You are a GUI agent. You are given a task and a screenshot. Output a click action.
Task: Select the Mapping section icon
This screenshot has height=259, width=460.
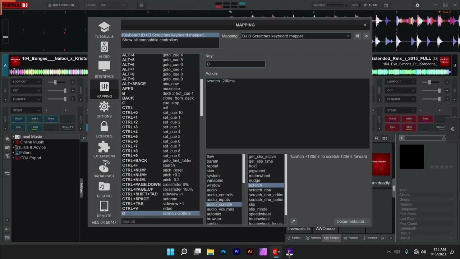coord(104,89)
